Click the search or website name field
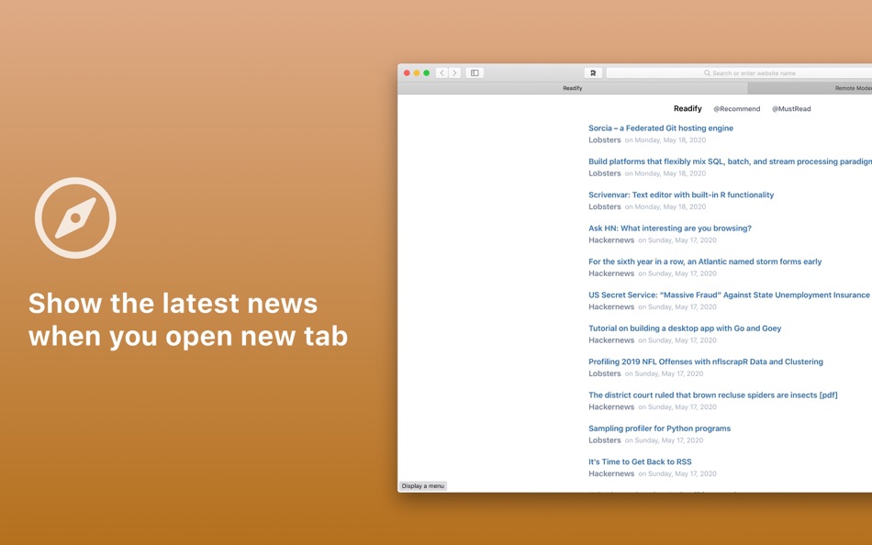 (x=739, y=72)
